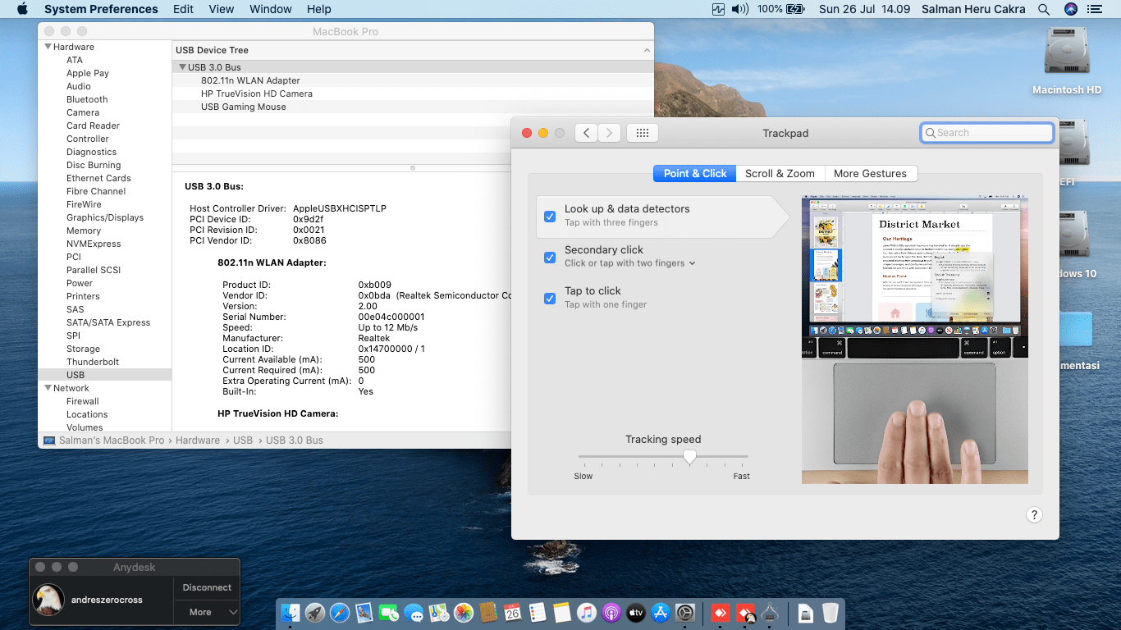
Task: Toggle the Tap to click checkbox
Action: tap(550, 299)
